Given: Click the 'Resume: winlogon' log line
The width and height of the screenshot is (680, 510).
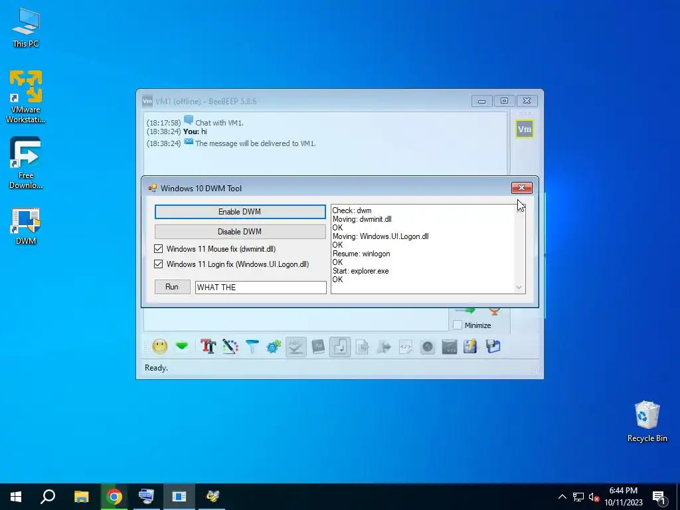Looking at the screenshot, I should (x=361, y=254).
